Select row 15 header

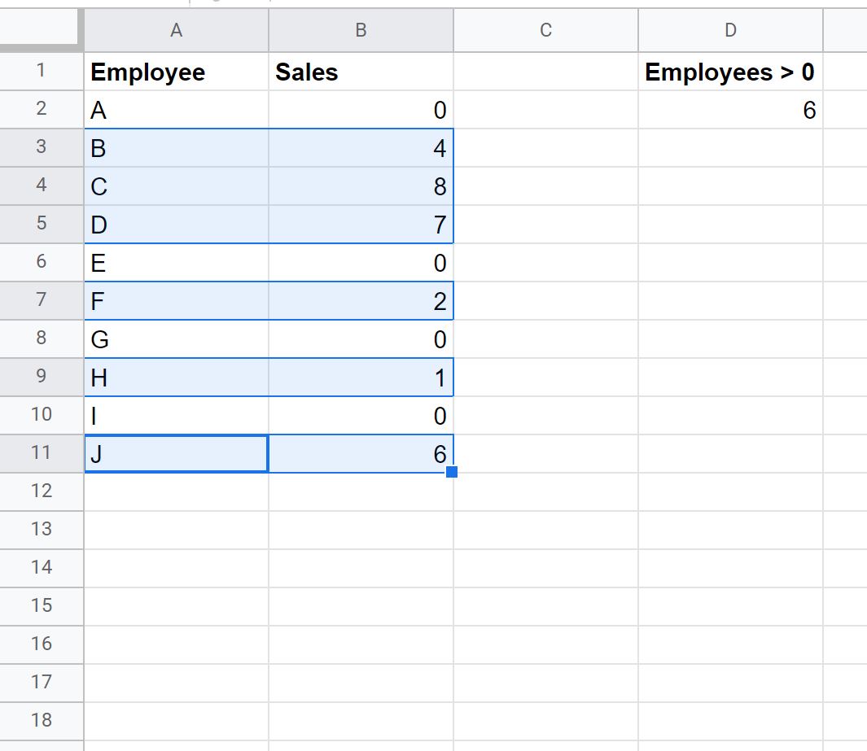click(x=42, y=606)
